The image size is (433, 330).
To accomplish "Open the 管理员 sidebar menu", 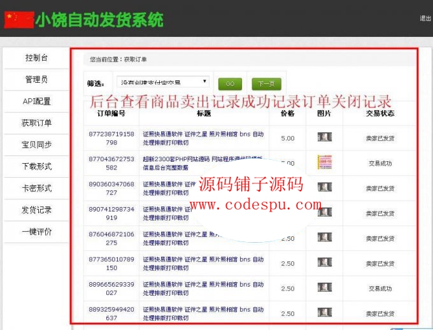I will point(36,80).
